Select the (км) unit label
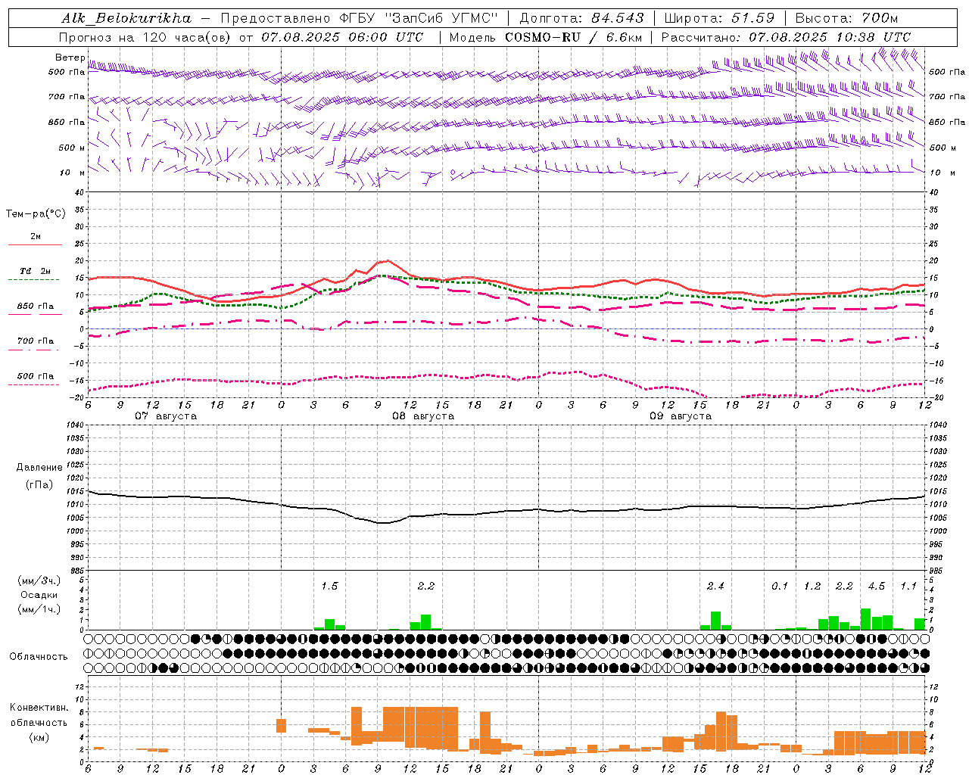 pos(39,736)
